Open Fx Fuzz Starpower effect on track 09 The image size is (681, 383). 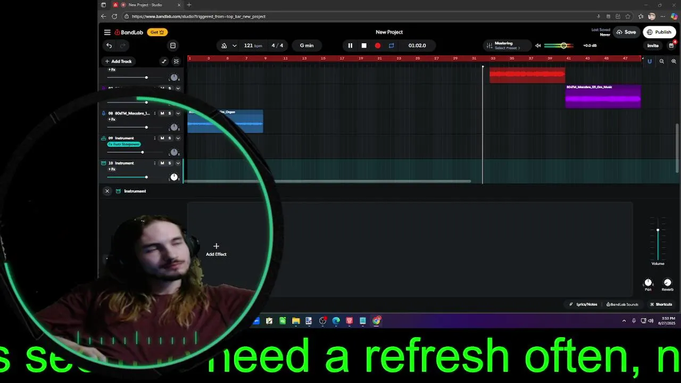pos(124,144)
